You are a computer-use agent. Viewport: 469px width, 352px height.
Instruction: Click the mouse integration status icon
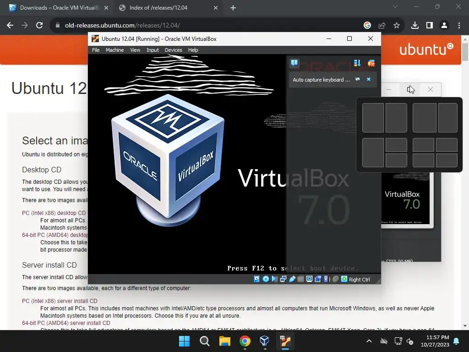tap(335, 279)
